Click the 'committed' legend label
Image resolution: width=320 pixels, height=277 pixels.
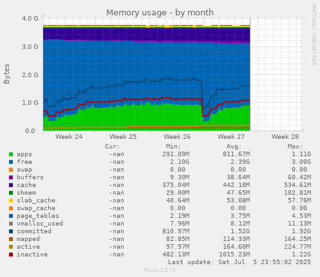(x=34, y=231)
